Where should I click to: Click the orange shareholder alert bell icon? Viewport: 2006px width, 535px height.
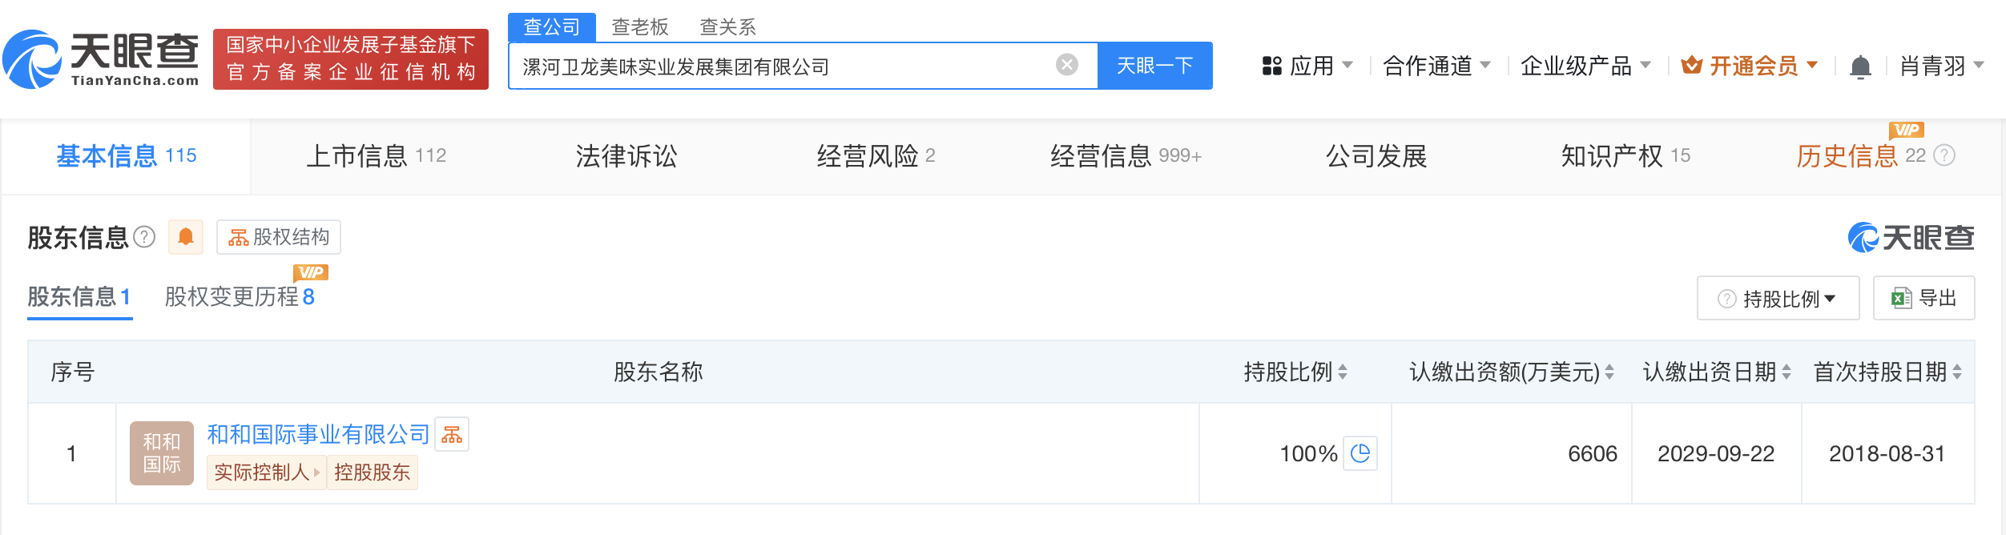click(x=186, y=237)
